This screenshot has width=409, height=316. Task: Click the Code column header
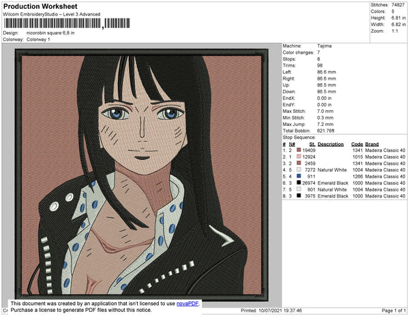click(357, 144)
